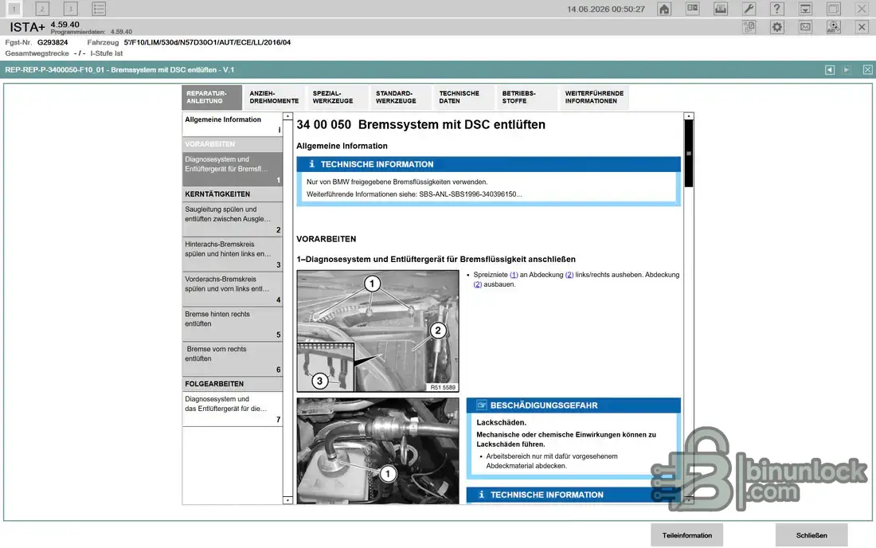
Task: Click step list scrollbar up arrow
Action: (287, 116)
